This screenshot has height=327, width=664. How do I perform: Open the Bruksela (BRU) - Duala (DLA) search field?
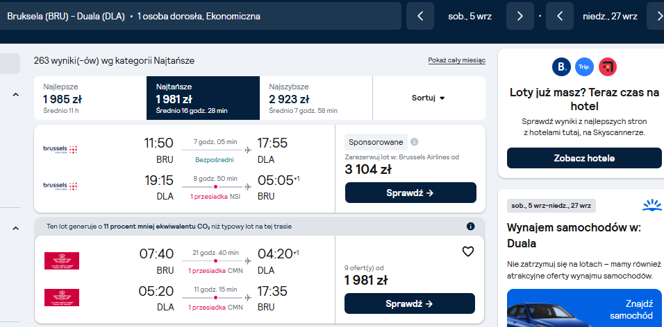199,16
